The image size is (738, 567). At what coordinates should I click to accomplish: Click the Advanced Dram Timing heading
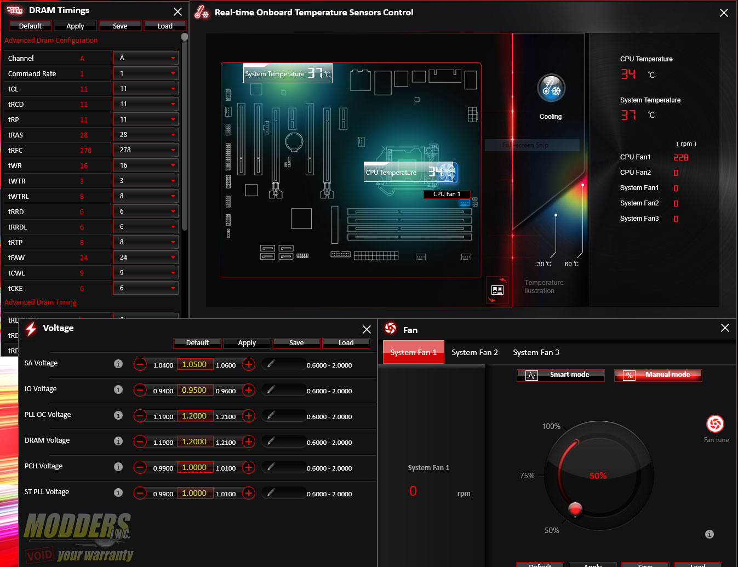(x=41, y=302)
